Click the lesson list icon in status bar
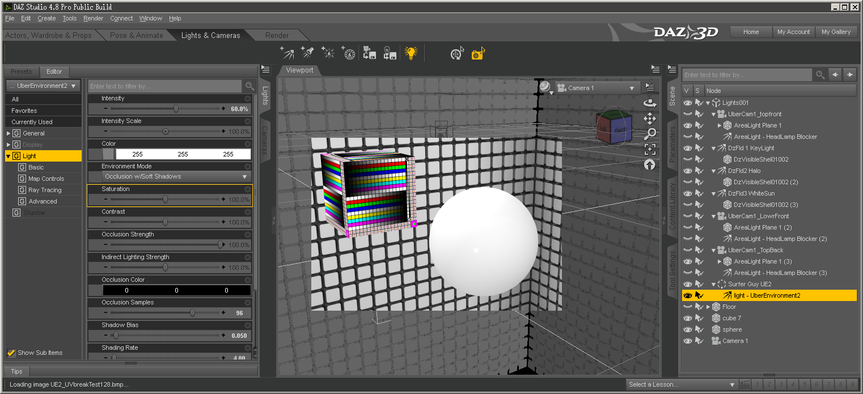The height and width of the screenshot is (394, 863). 744,384
